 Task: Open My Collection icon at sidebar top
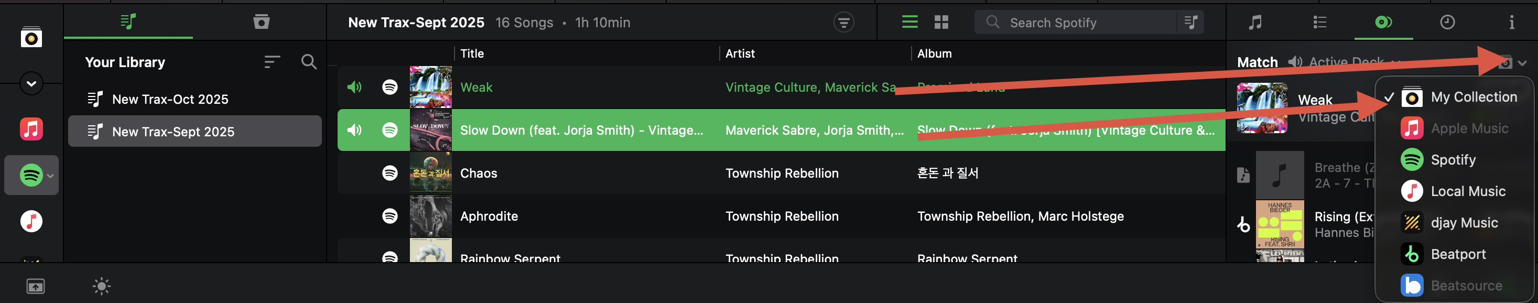click(31, 38)
